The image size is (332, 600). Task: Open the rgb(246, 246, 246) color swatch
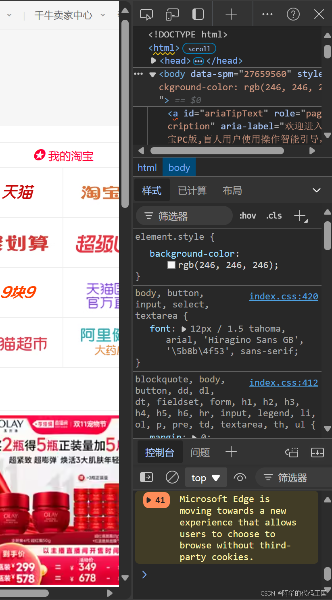[x=171, y=265]
